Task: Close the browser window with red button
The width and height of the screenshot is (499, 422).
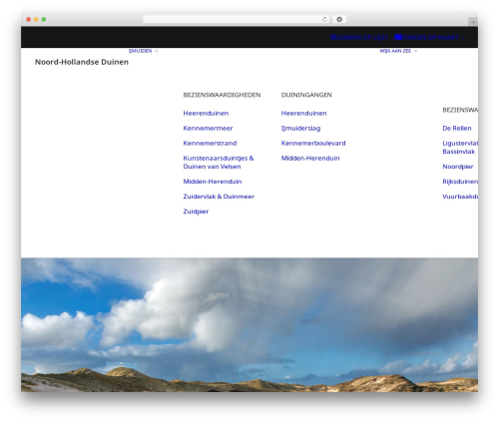Action: coord(29,19)
